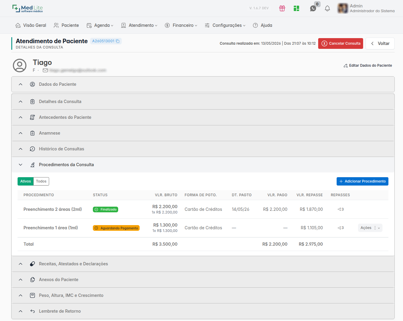Click the Admin user name

pos(356,6)
